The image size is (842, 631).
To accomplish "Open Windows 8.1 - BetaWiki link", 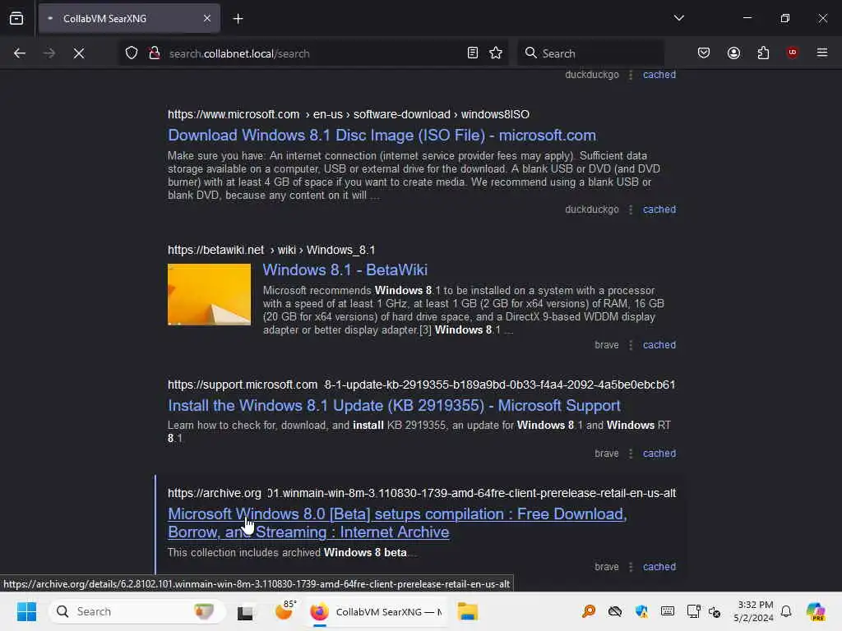I will coord(345,269).
